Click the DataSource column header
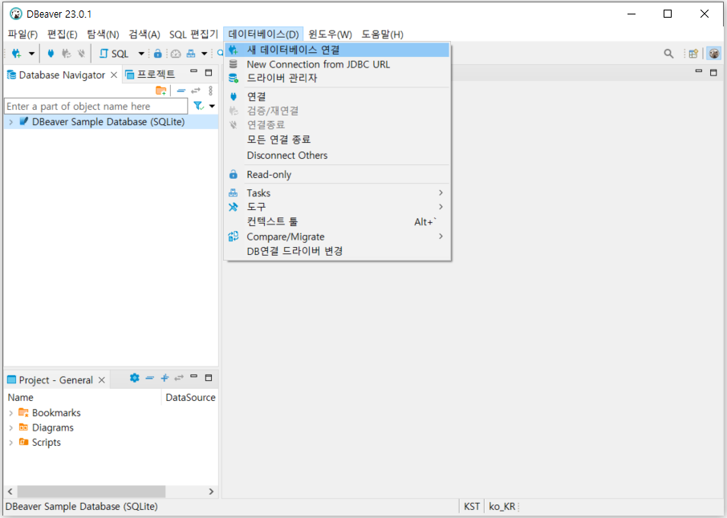The height and width of the screenshot is (518, 727). [190, 398]
